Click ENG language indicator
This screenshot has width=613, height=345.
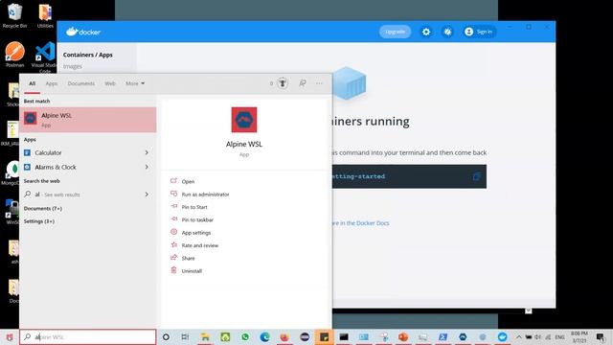click(x=559, y=336)
